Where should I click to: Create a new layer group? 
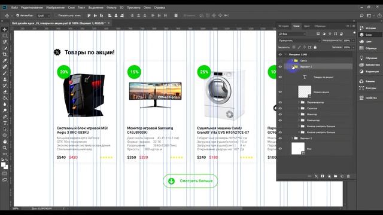click(x=335, y=176)
